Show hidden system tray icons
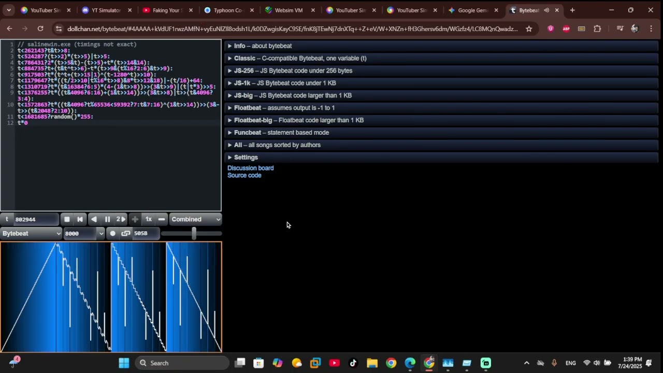The height and width of the screenshot is (373, 663). pos(527,363)
